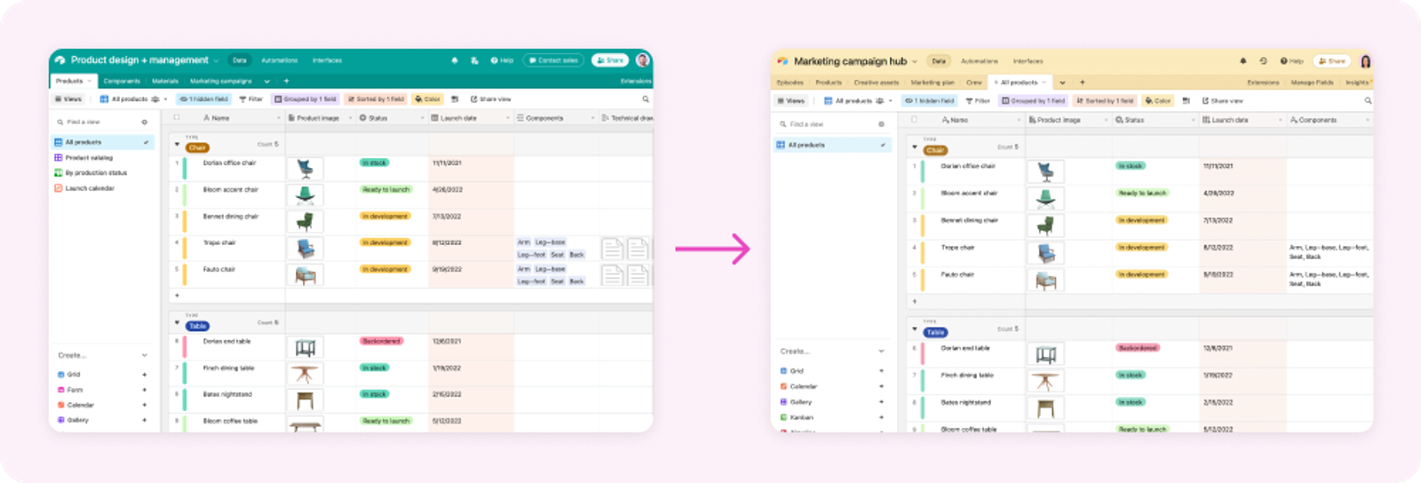Add Grid view plus in Product design sidebar
The width and height of the screenshot is (1421, 483).
(144, 375)
